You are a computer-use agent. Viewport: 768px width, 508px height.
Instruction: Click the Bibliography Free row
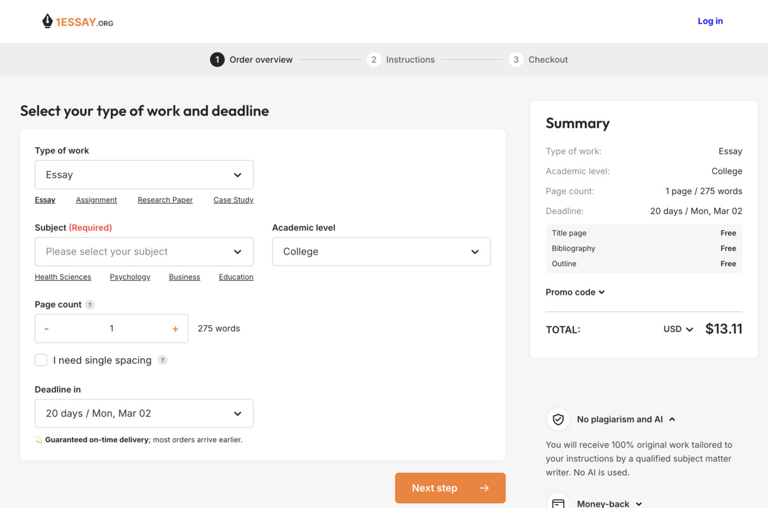(x=644, y=248)
